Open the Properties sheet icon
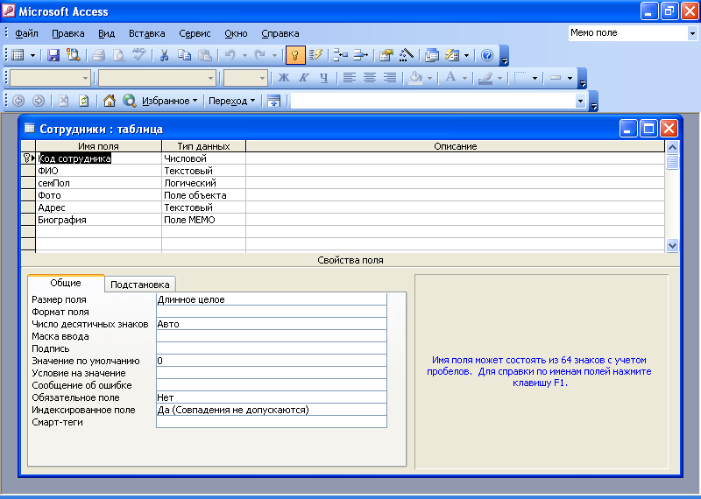This screenshot has width=701, height=499. pos(386,55)
